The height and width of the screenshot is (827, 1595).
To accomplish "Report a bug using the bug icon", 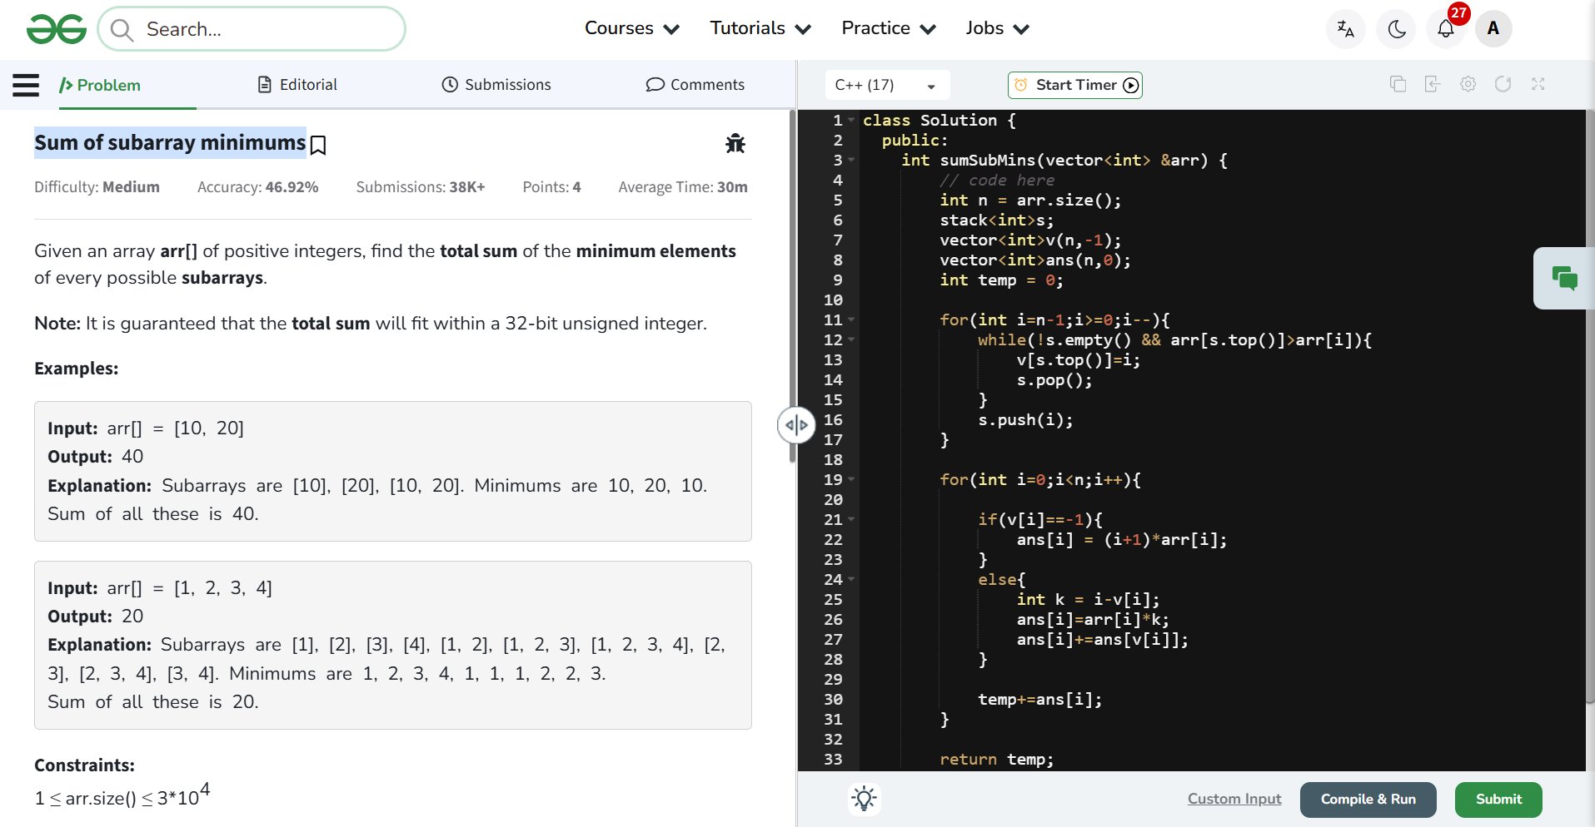I will [735, 144].
